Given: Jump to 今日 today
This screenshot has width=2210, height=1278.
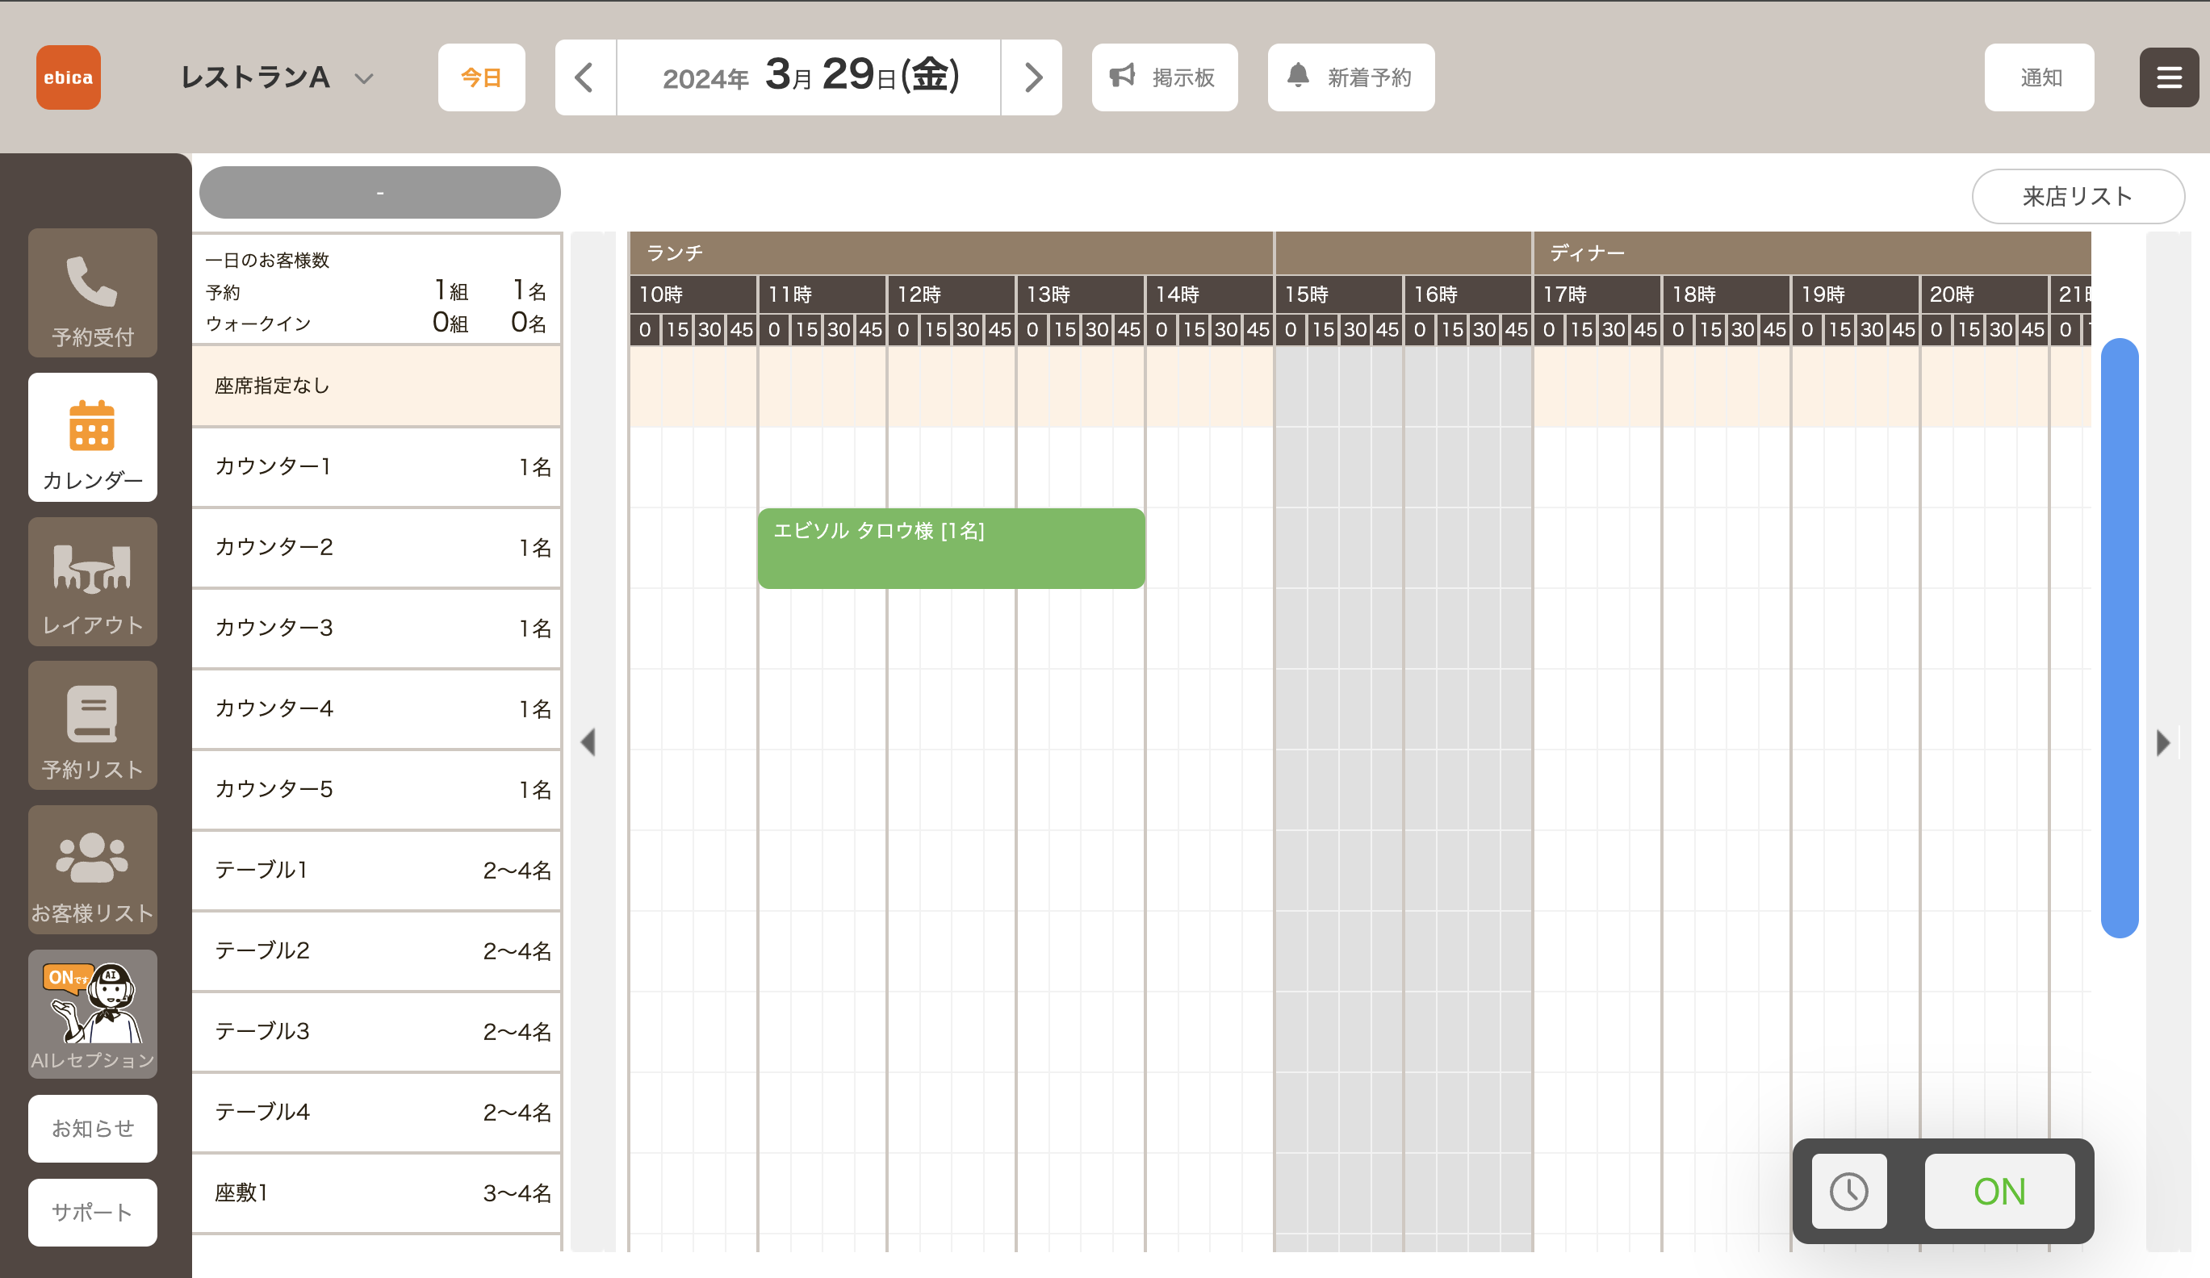Looking at the screenshot, I should (481, 77).
